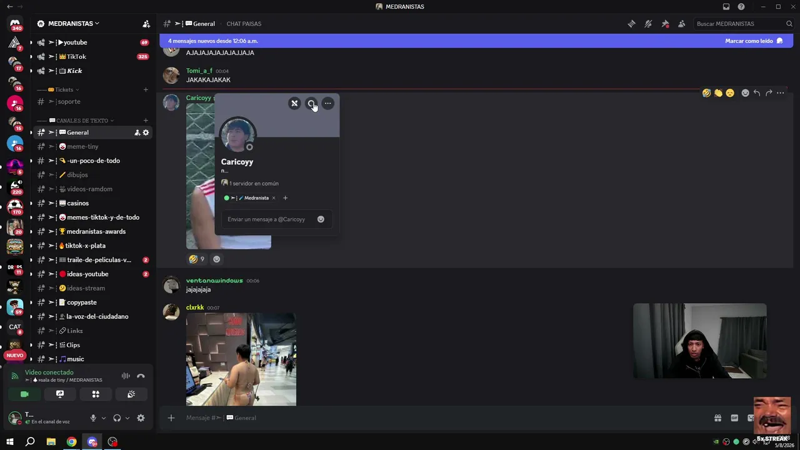The width and height of the screenshot is (800, 450).
Task: Open the Threads panel in channel header
Action: 632,24
